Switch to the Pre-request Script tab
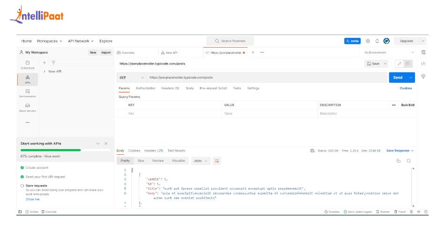The image size is (445, 230). [213, 88]
